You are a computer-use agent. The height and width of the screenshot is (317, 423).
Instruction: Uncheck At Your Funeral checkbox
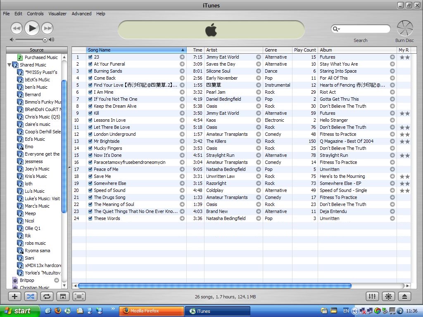pyautogui.click(x=90, y=64)
